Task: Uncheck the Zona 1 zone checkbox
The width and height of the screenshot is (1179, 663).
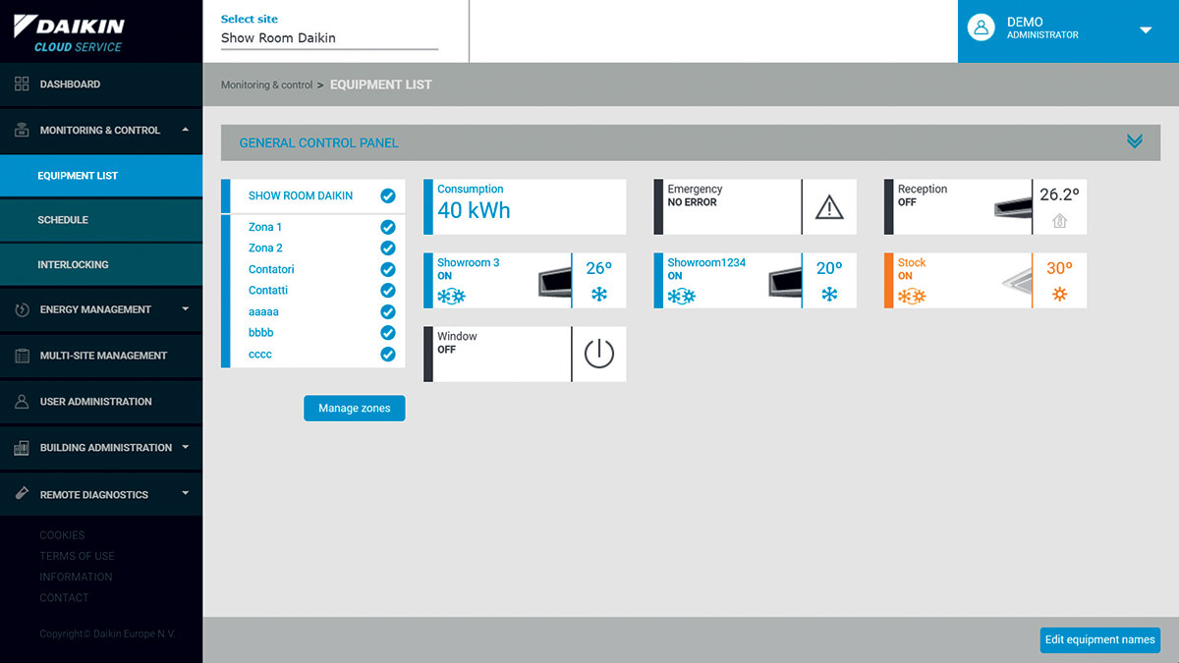Action: click(x=387, y=227)
